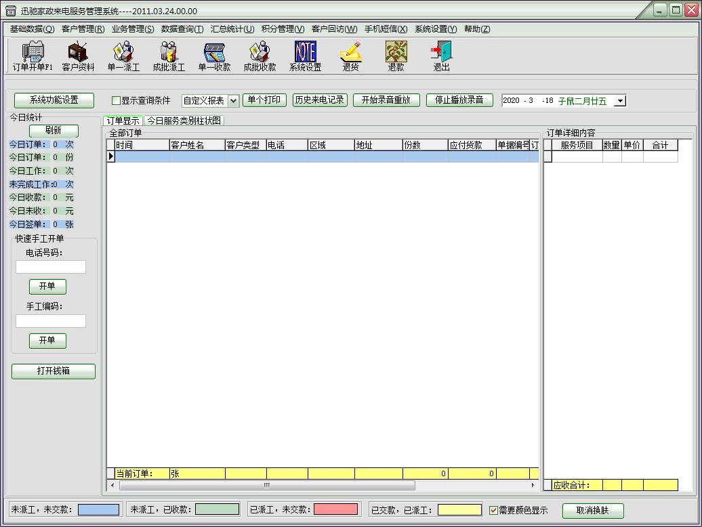Click 单价 column header in order details

[x=632, y=145]
